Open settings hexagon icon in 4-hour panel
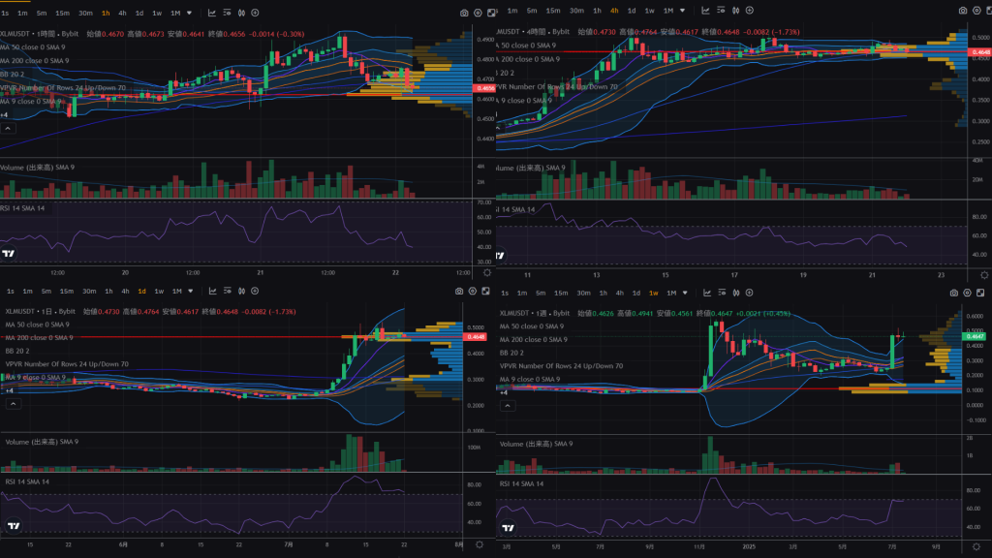This screenshot has width=992, height=558. 976,11
